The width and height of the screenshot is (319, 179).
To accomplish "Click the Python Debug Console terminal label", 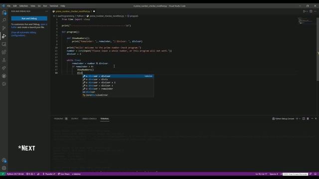I will [283, 119].
